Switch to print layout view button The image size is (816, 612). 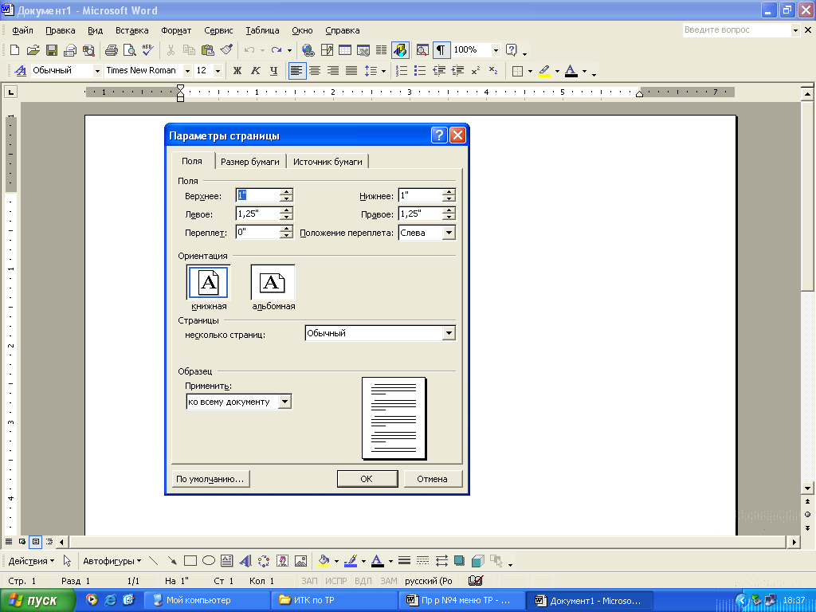[35, 542]
